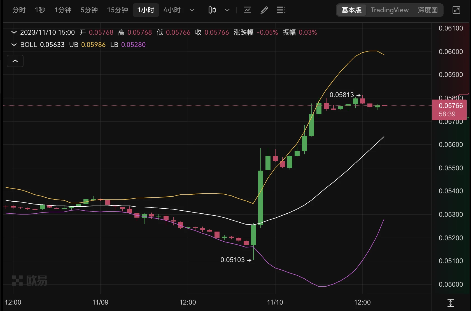This screenshot has height=311, width=471.
Task: Collapse the toolbar using the up-arrow button
Action: [x=15, y=61]
